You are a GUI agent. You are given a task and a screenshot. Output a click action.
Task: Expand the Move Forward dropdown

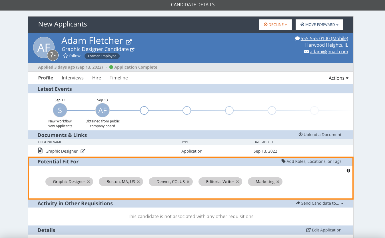coord(319,25)
